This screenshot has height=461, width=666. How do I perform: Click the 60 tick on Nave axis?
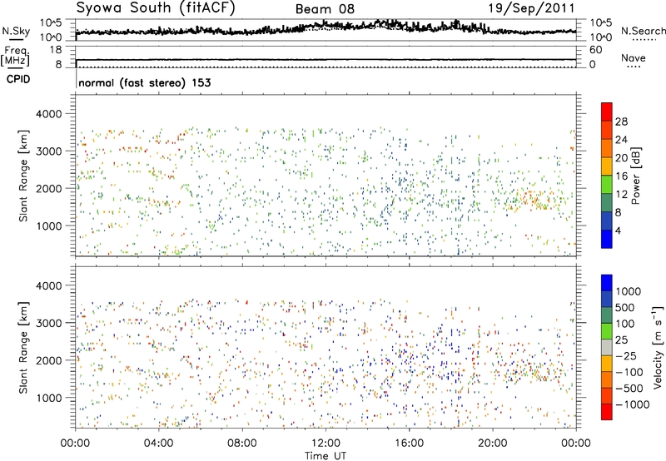(x=595, y=50)
